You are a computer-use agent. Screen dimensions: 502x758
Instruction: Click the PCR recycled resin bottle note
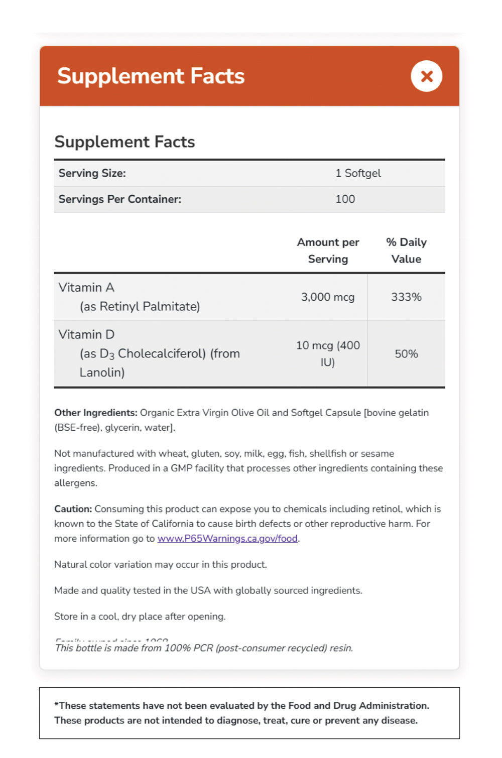click(x=204, y=649)
